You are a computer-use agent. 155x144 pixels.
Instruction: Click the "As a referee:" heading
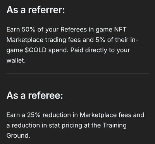click(34, 95)
